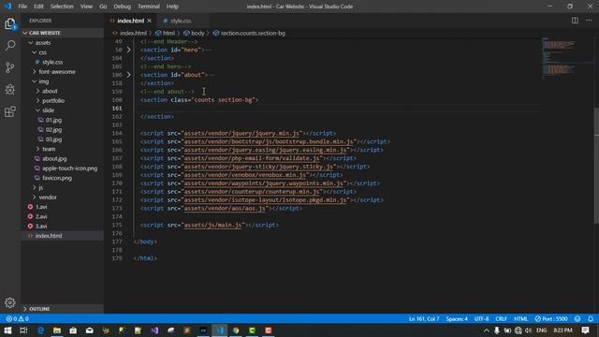Open Mail app from the taskbar
This screenshot has width=599, height=337.
[90, 330]
